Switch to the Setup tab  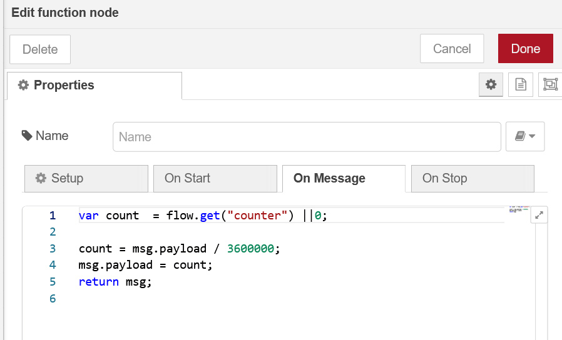click(86, 178)
